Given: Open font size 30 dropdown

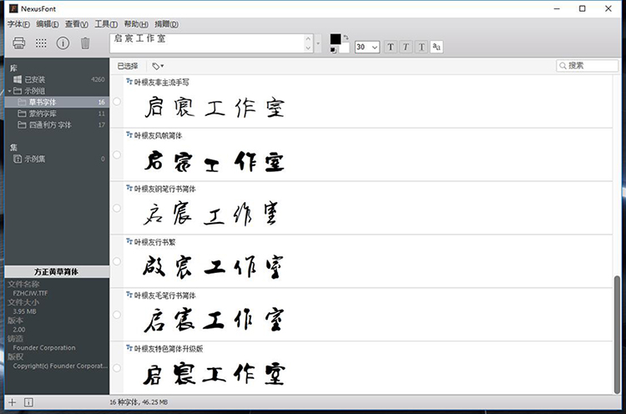Looking at the screenshot, I should click(375, 47).
